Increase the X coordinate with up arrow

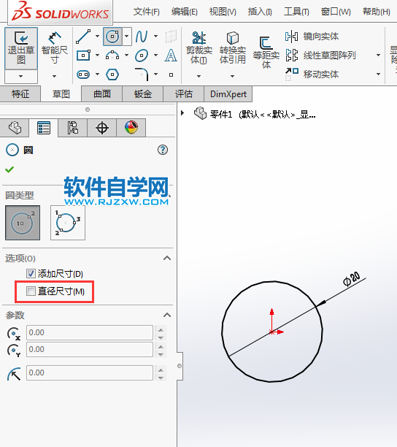[161, 330]
